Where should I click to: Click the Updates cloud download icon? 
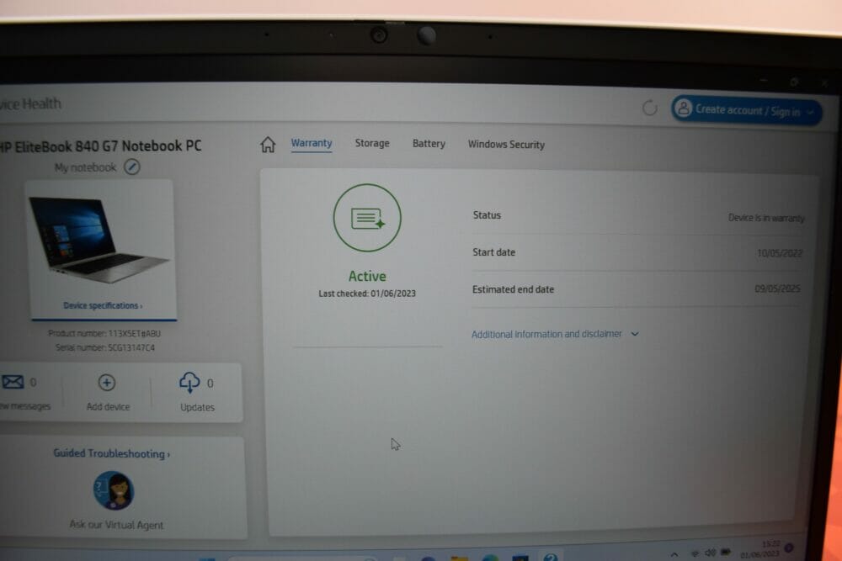[189, 383]
